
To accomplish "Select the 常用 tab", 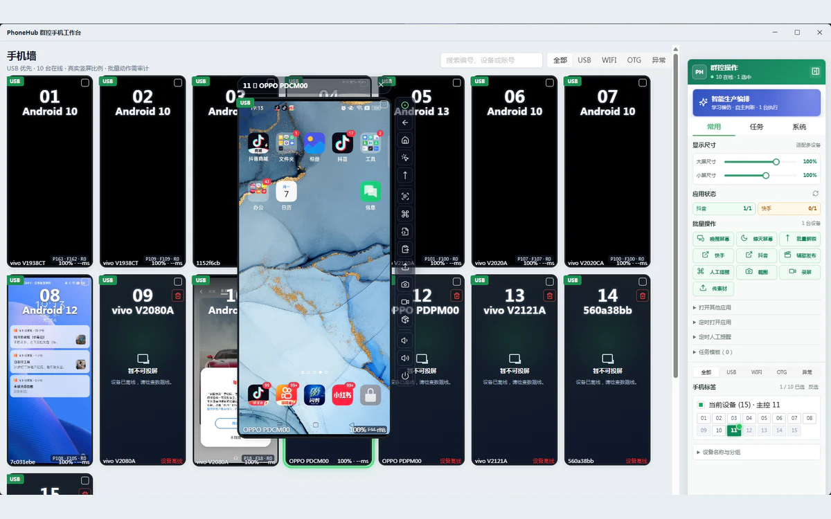I will 714,127.
